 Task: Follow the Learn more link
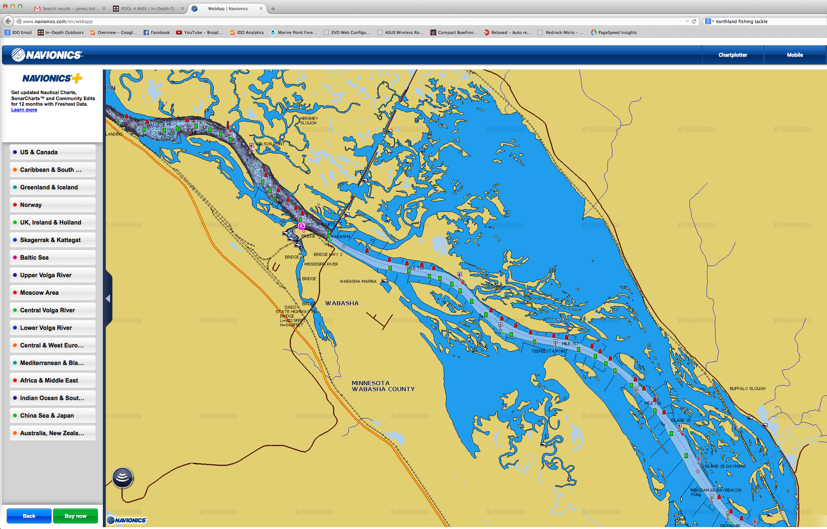(x=24, y=110)
